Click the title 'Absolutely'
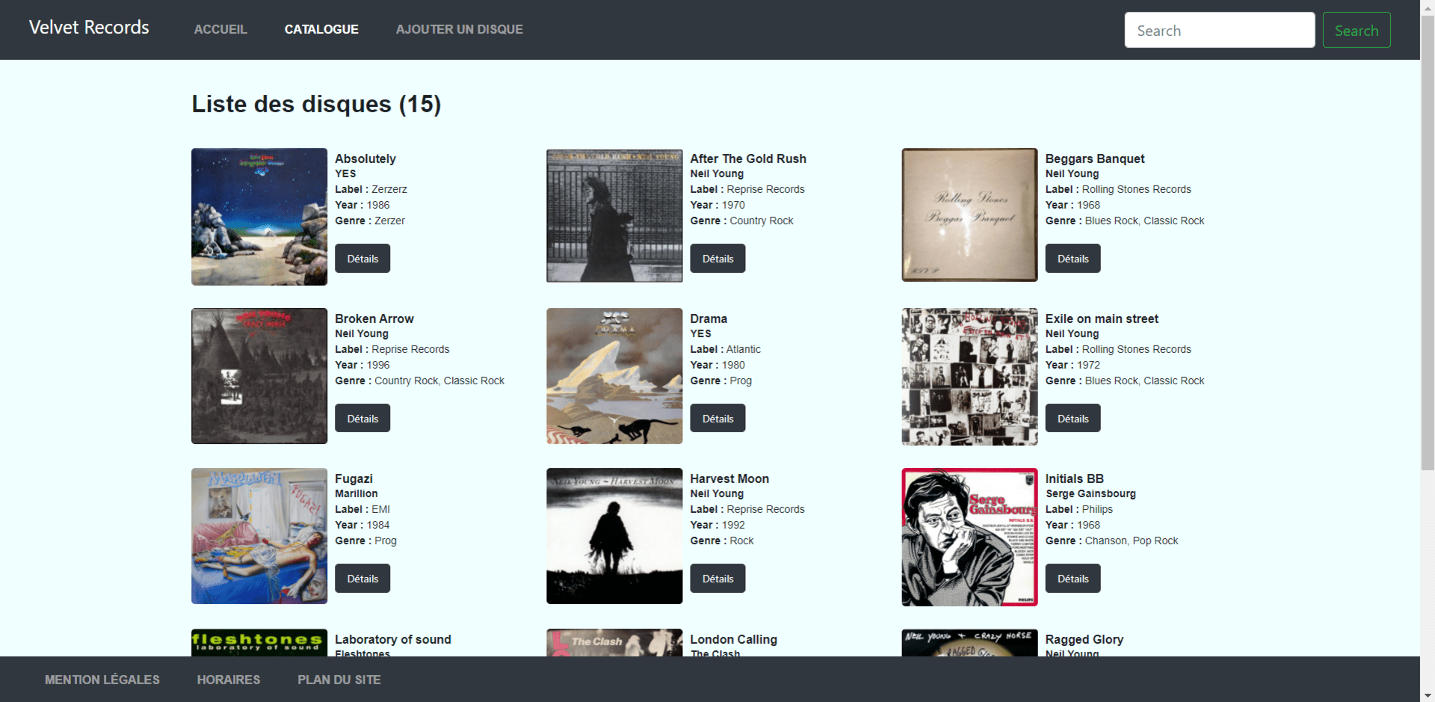This screenshot has height=702, width=1435. (x=365, y=158)
